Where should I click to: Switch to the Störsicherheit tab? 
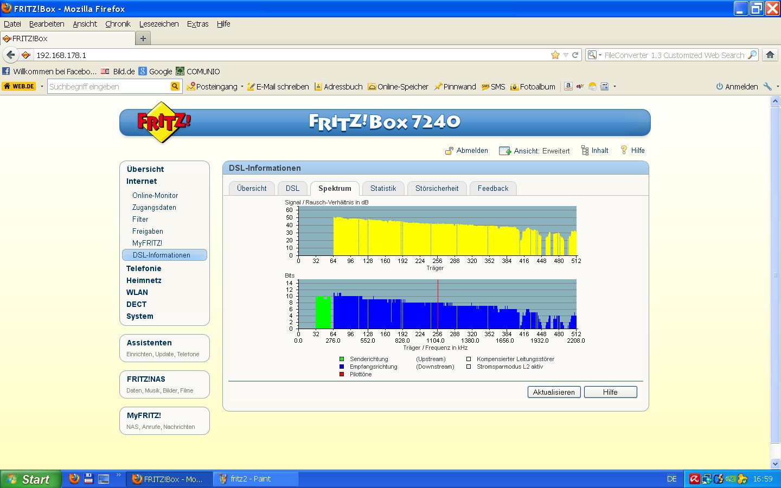click(x=437, y=188)
